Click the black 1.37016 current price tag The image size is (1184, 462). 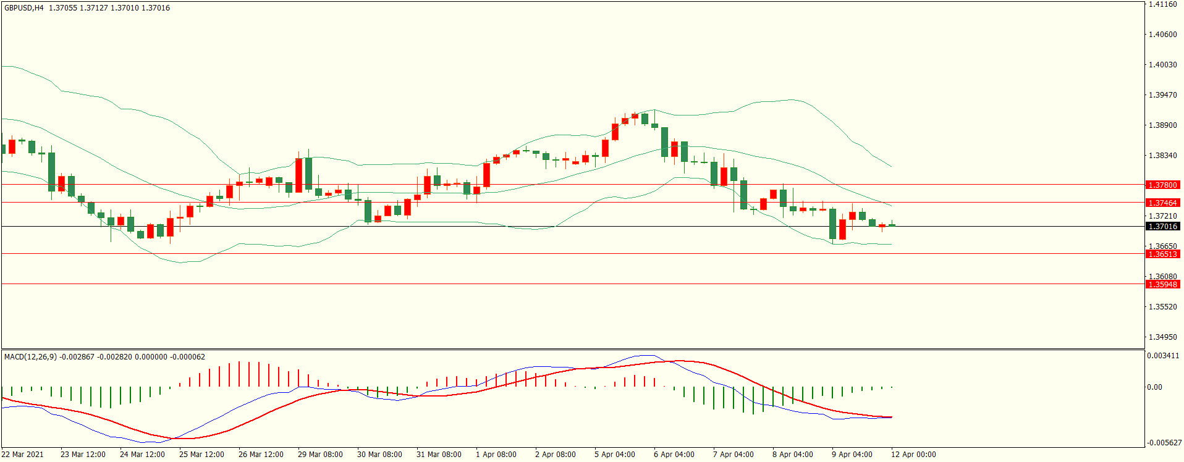[x=1162, y=227]
